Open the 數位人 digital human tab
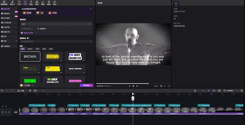Screen dimensions: 245x125 (x=13, y=3)
